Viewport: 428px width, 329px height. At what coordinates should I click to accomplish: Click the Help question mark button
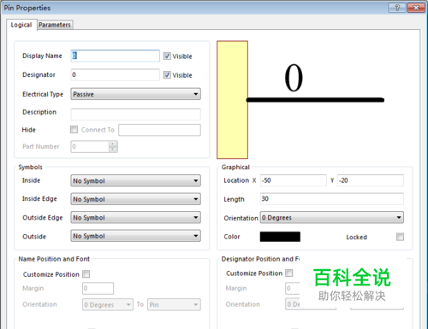pyautogui.click(x=397, y=8)
